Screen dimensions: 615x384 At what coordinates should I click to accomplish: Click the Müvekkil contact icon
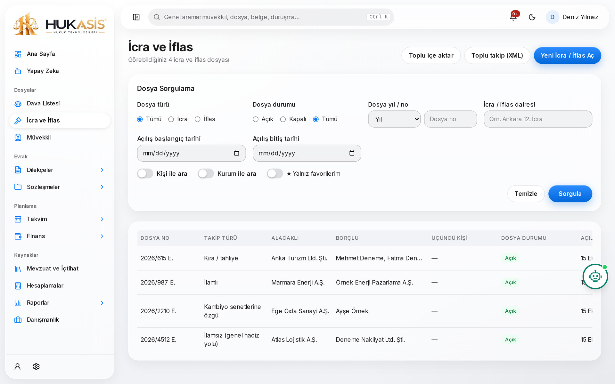pos(18,138)
